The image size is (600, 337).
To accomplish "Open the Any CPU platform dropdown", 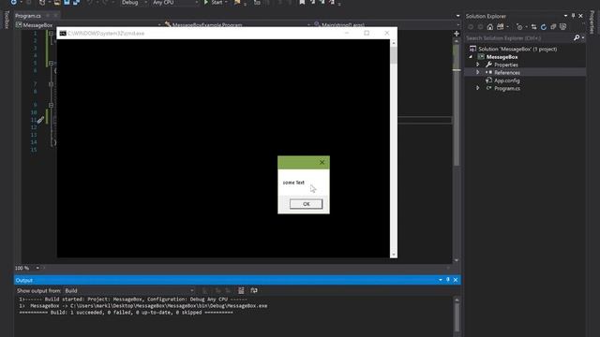I will point(175,2).
